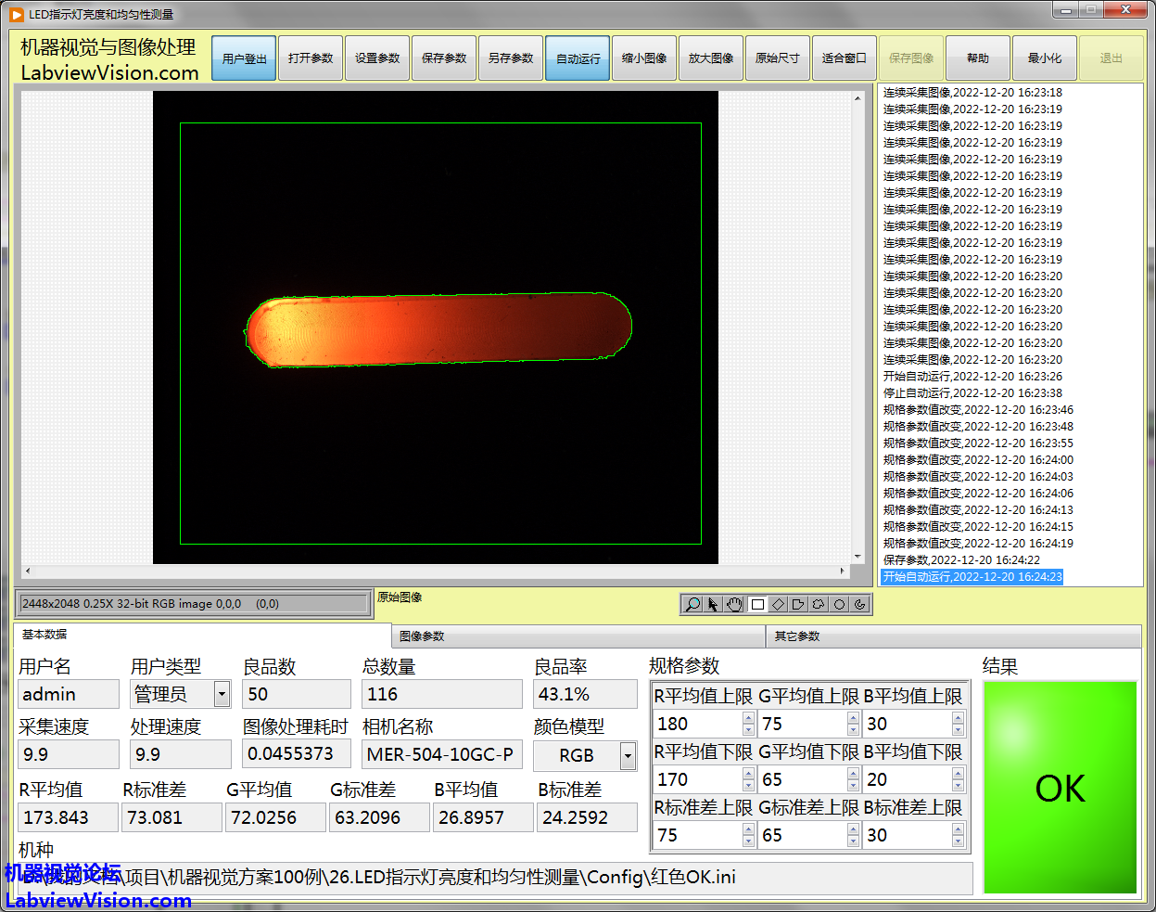Click 另存参数 to save parameters as
This screenshot has height=912, width=1156.
click(511, 58)
